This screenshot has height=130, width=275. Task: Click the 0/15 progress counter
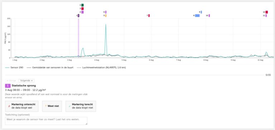tap(268, 75)
